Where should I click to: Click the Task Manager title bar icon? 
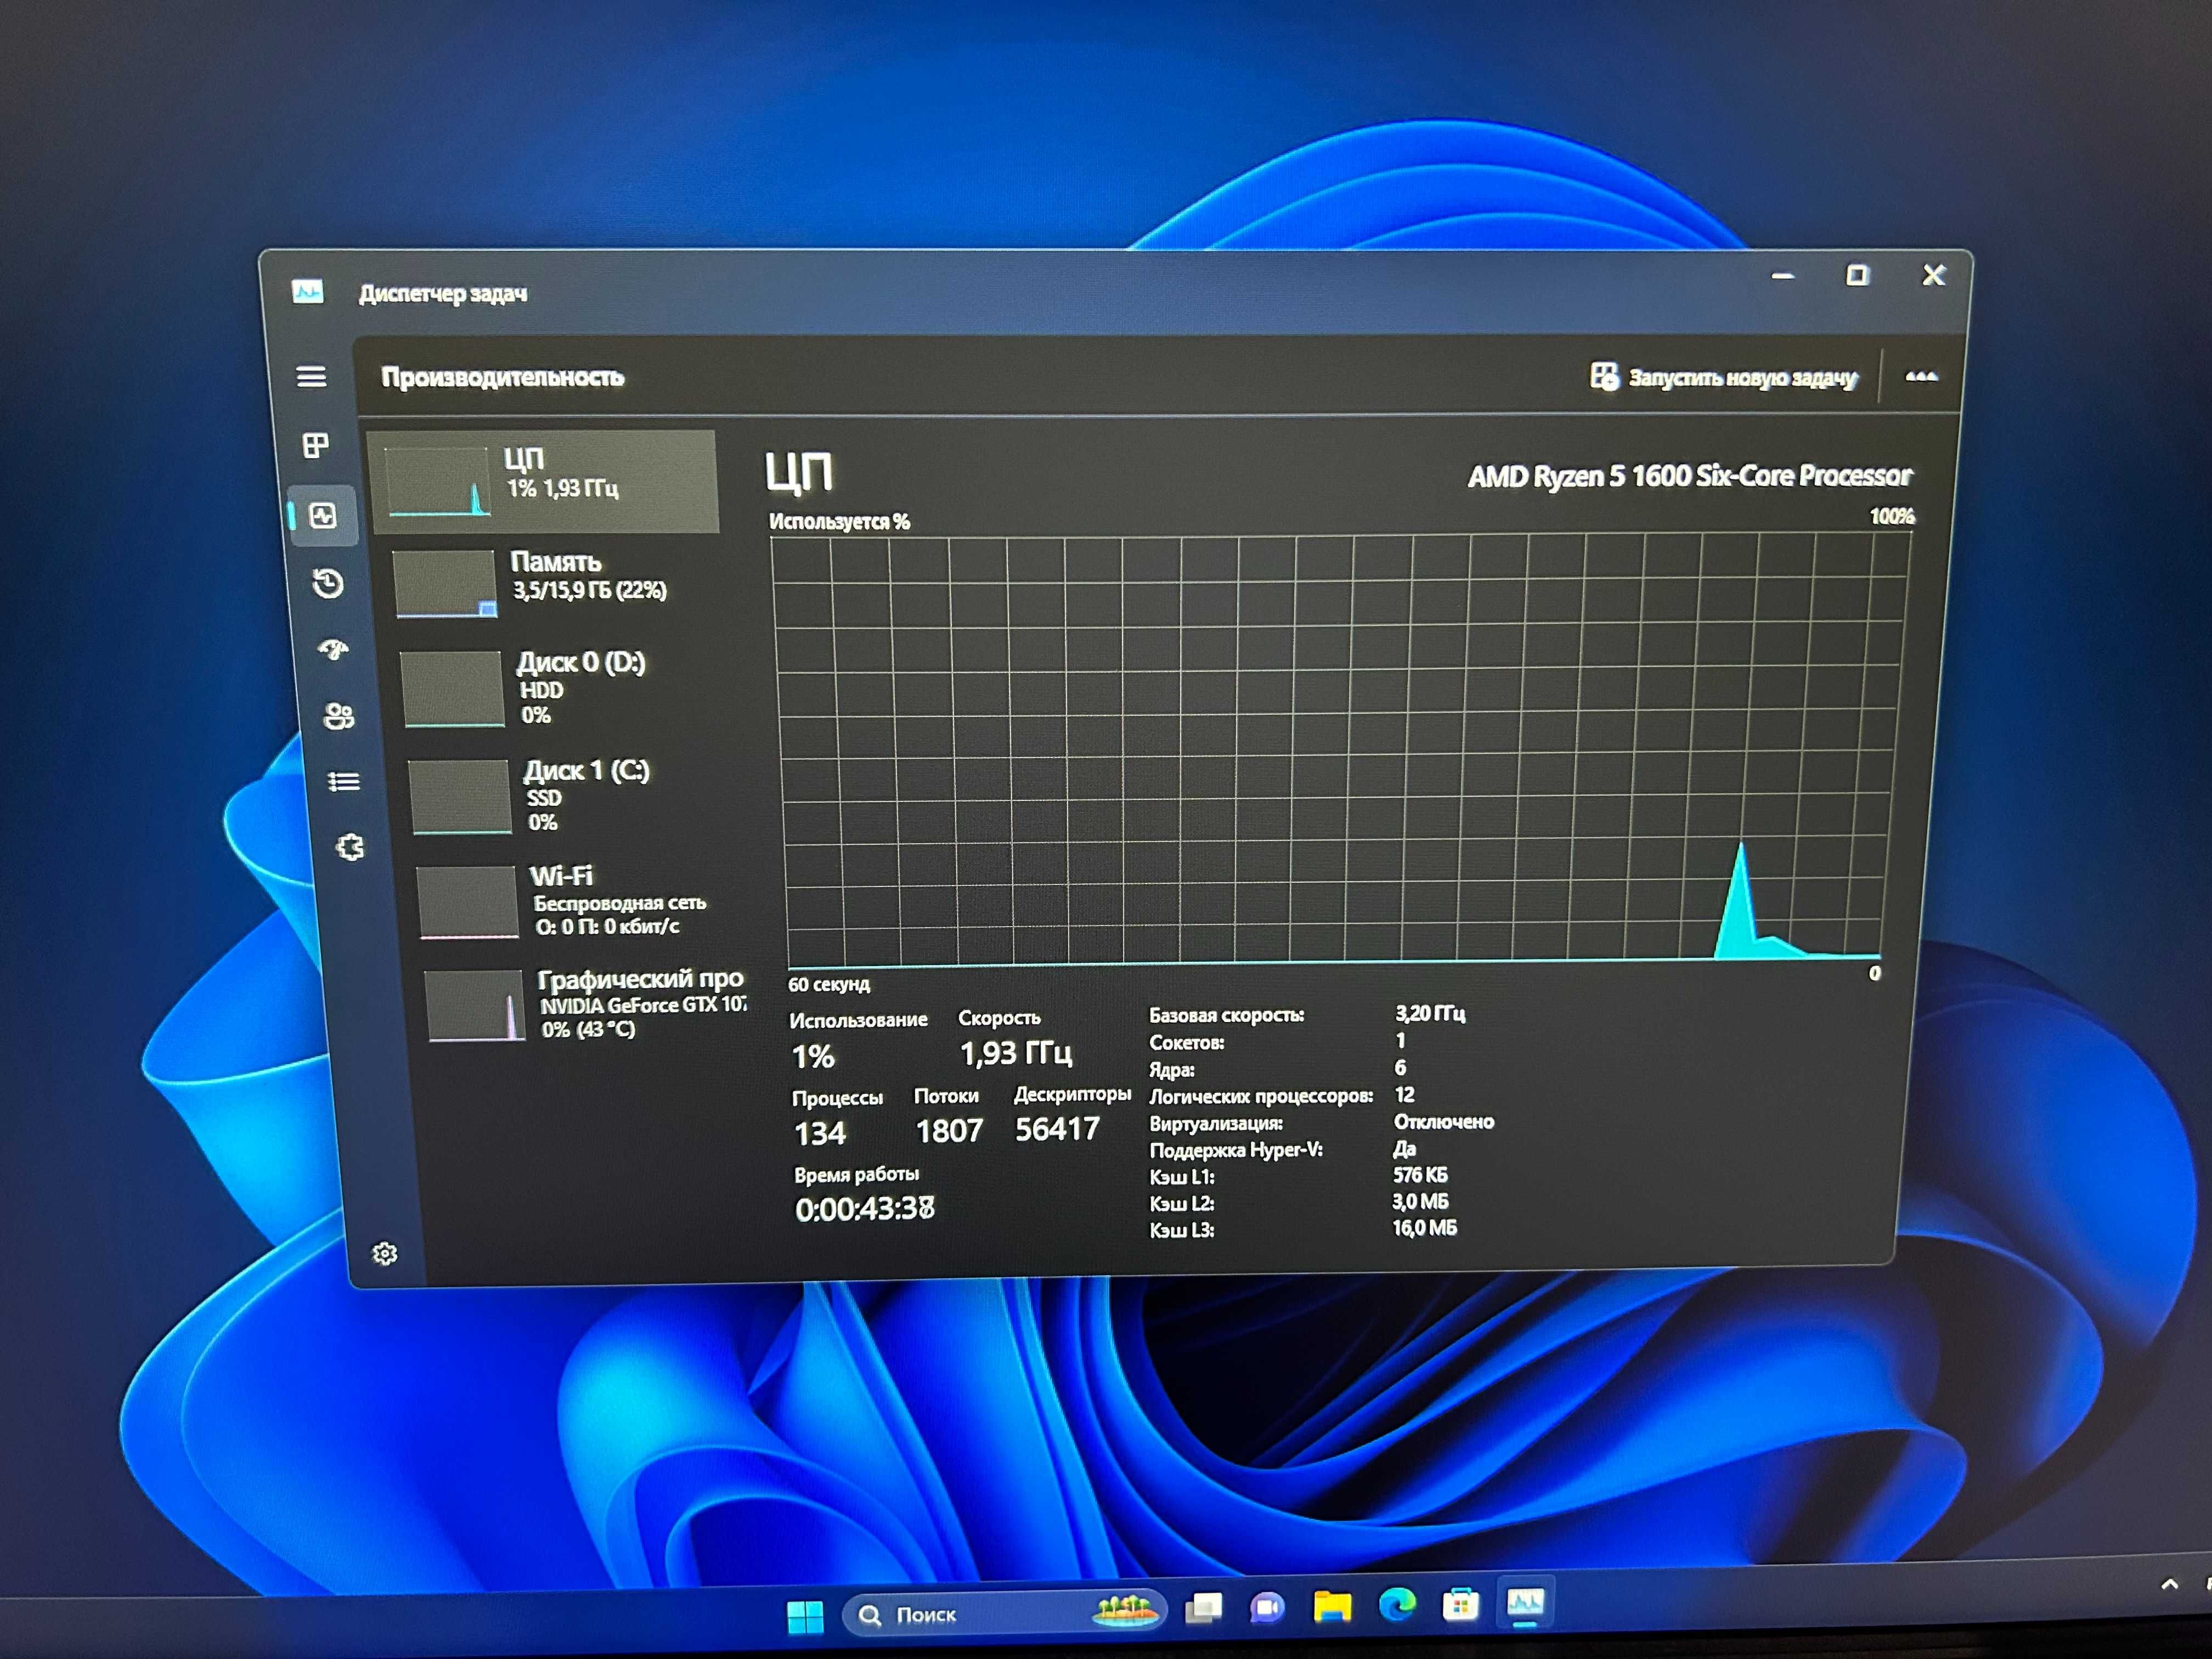point(308,291)
